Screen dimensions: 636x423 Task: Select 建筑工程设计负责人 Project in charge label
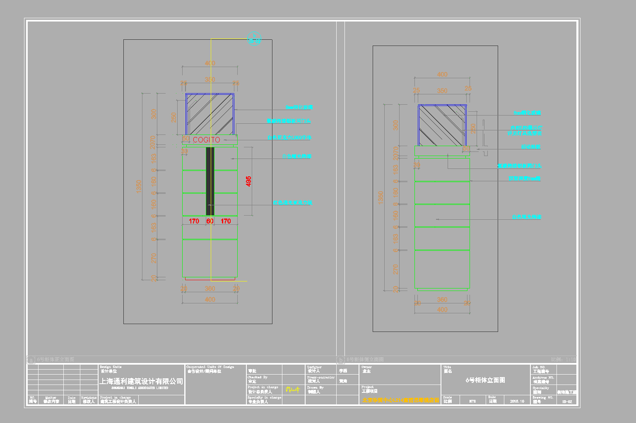(118, 400)
